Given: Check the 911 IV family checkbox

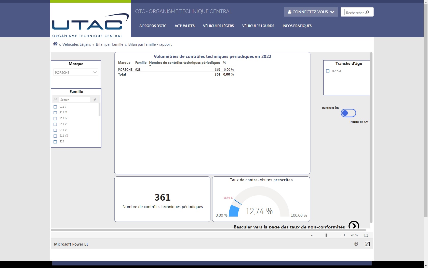Looking at the screenshot, I should pyautogui.click(x=55, y=118).
